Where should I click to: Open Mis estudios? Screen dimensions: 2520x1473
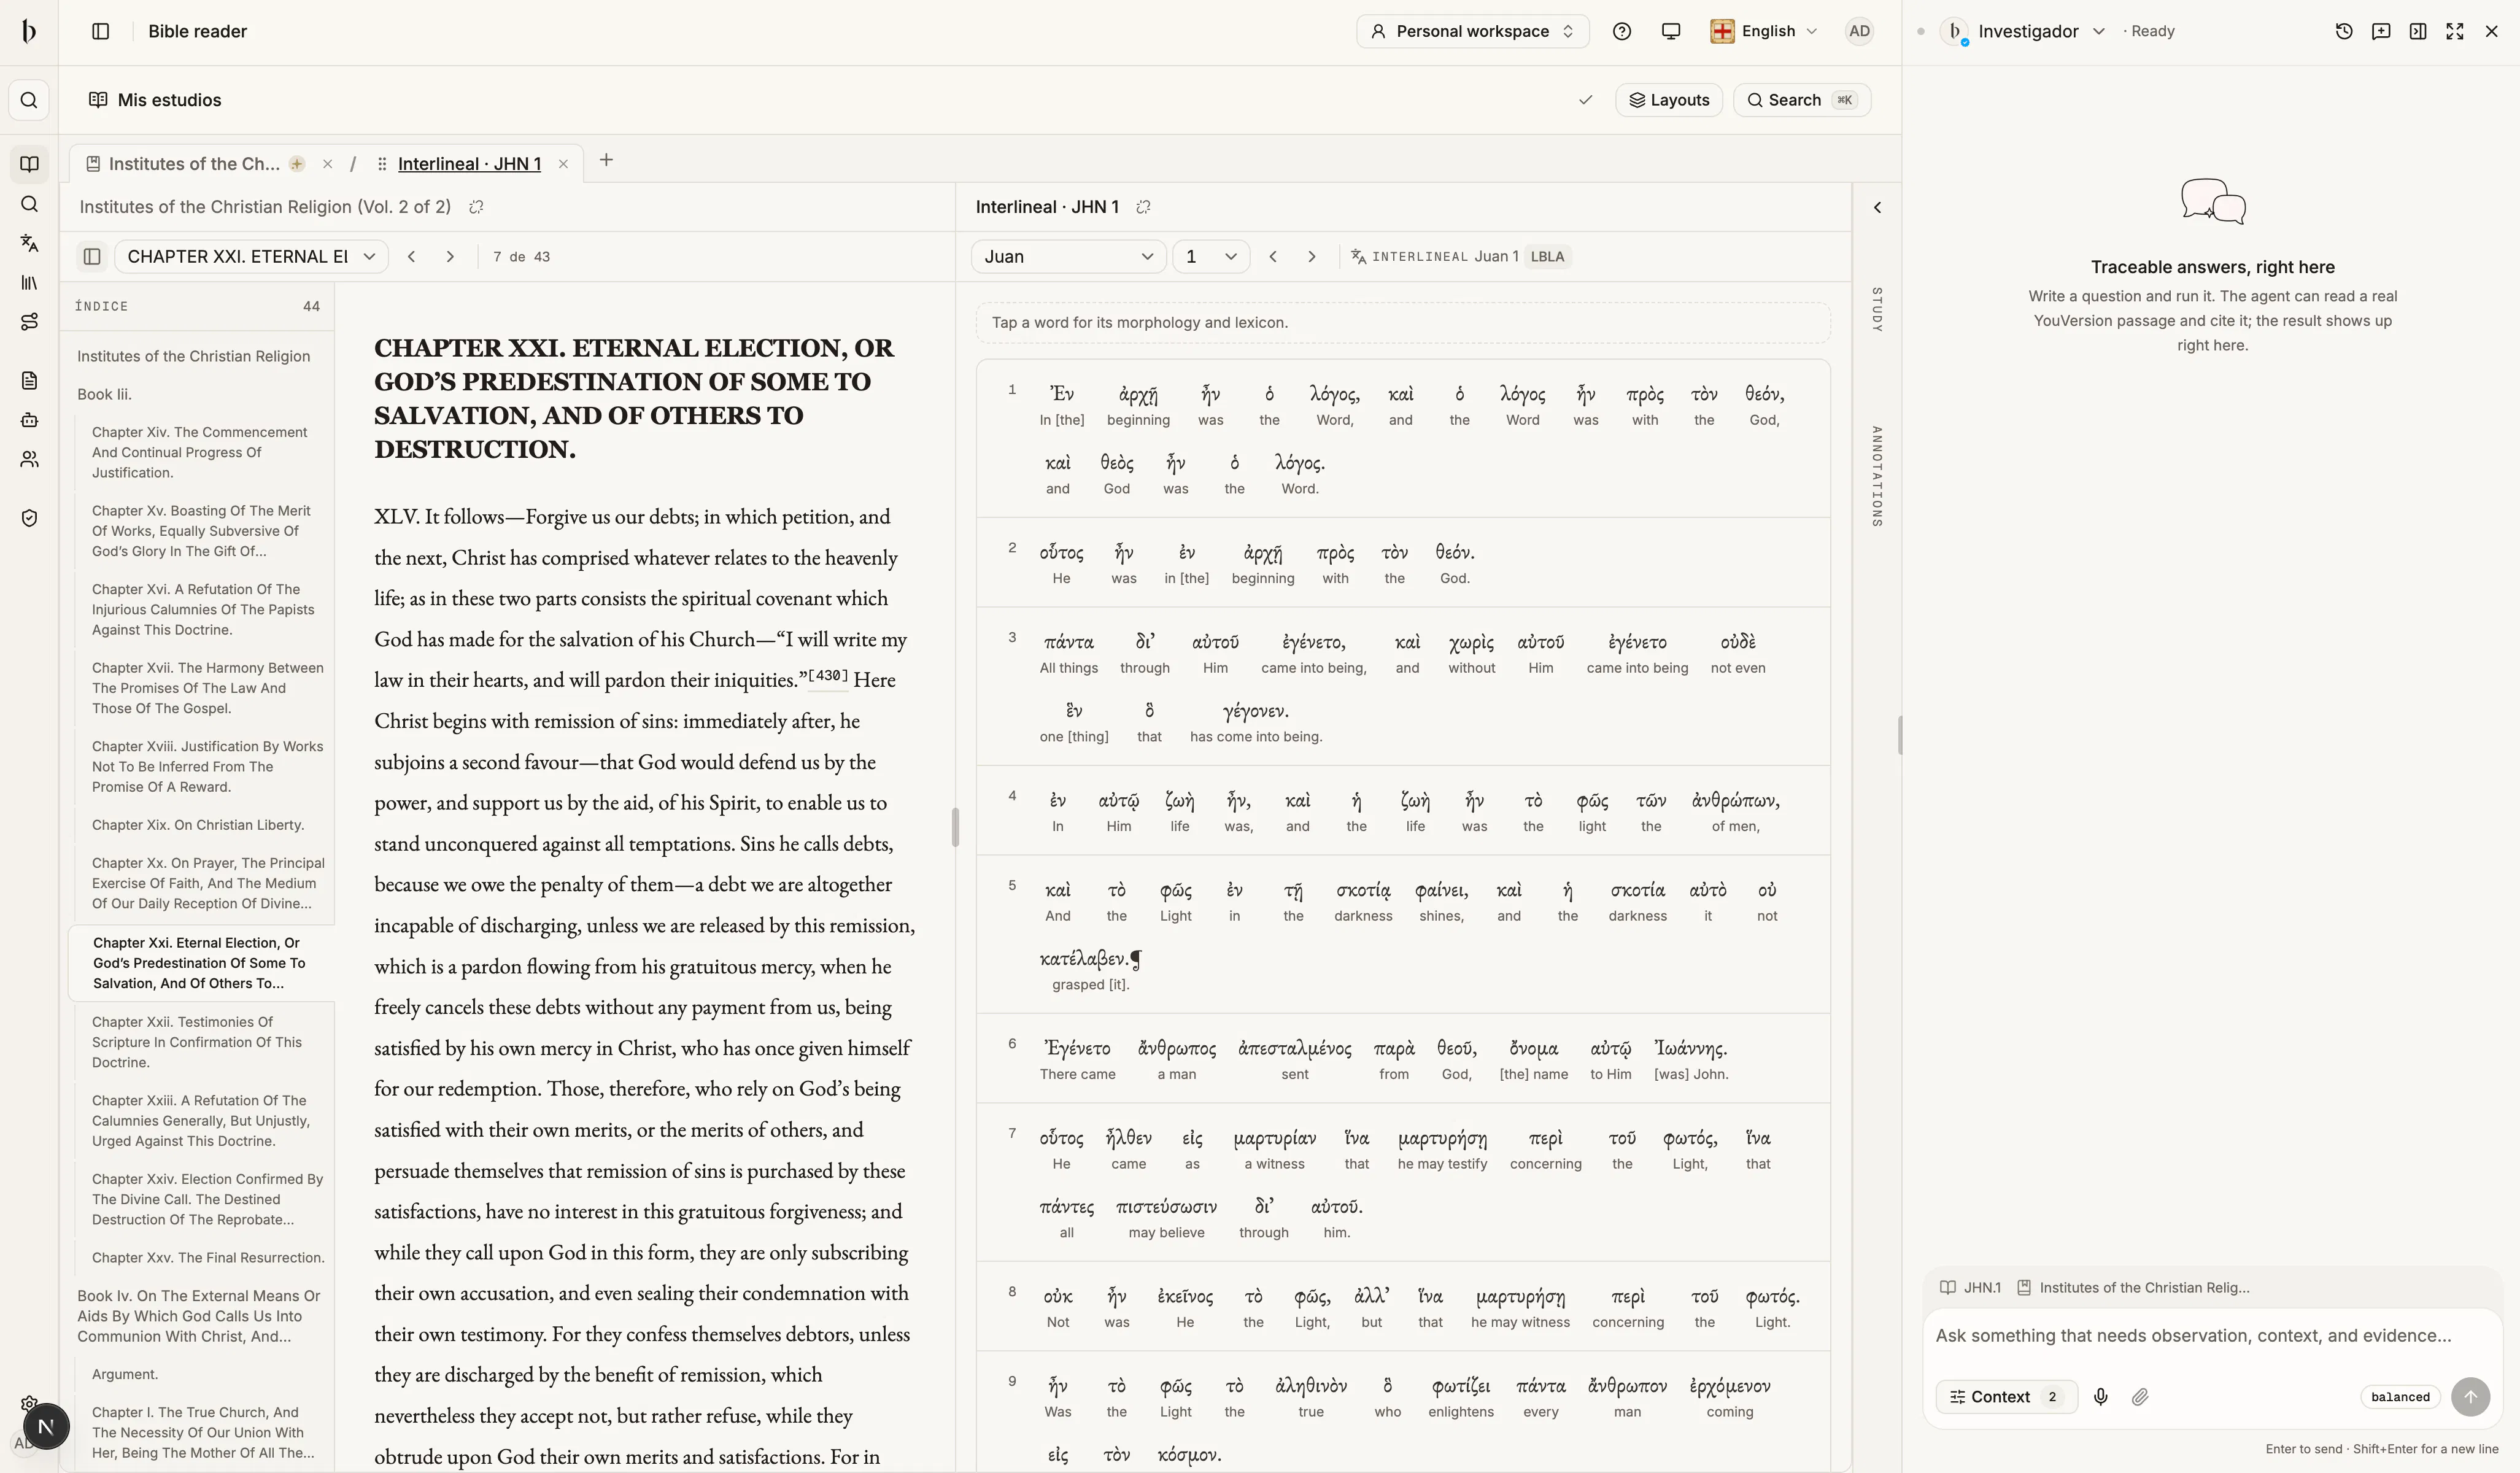[155, 100]
